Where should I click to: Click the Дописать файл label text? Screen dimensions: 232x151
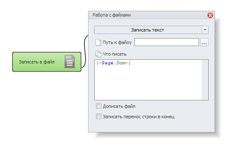119,106
